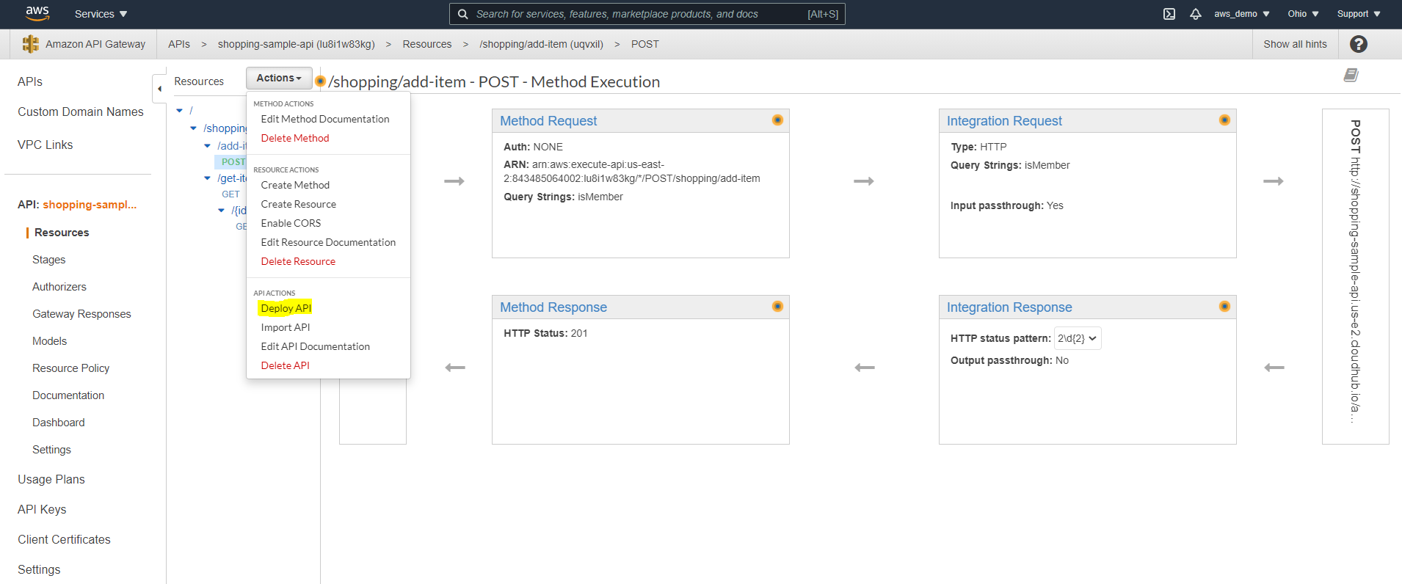Open Usage Plans in sidebar
Viewport: 1402px width, 584px height.
coord(51,479)
